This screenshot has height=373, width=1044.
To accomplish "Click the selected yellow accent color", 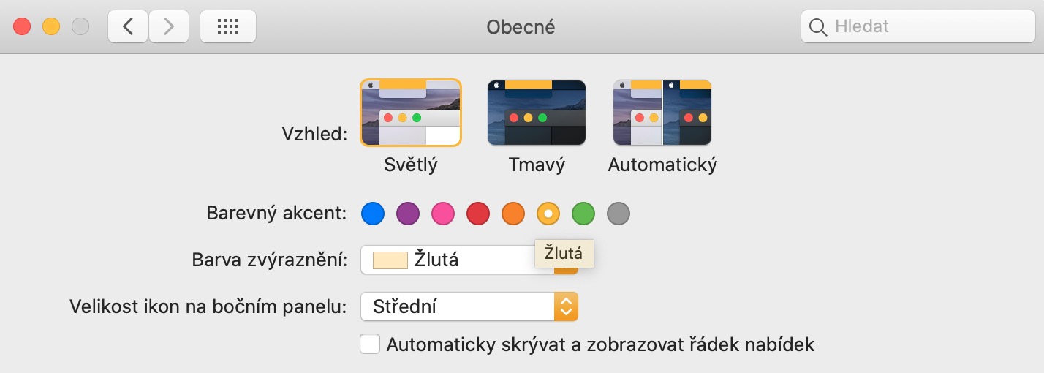I will [548, 214].
